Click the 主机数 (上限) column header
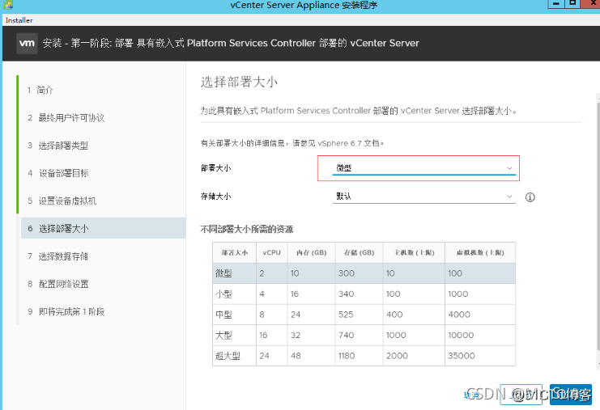The image size is (600, 410). point(415,252)
